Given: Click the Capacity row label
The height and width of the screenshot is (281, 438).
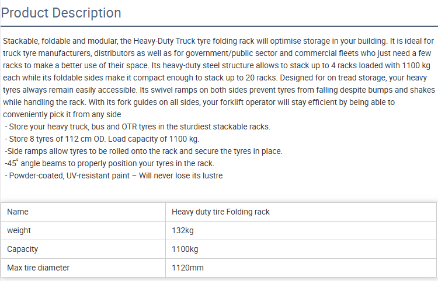Looking at the screenshot, I should (x=22, y=249).
